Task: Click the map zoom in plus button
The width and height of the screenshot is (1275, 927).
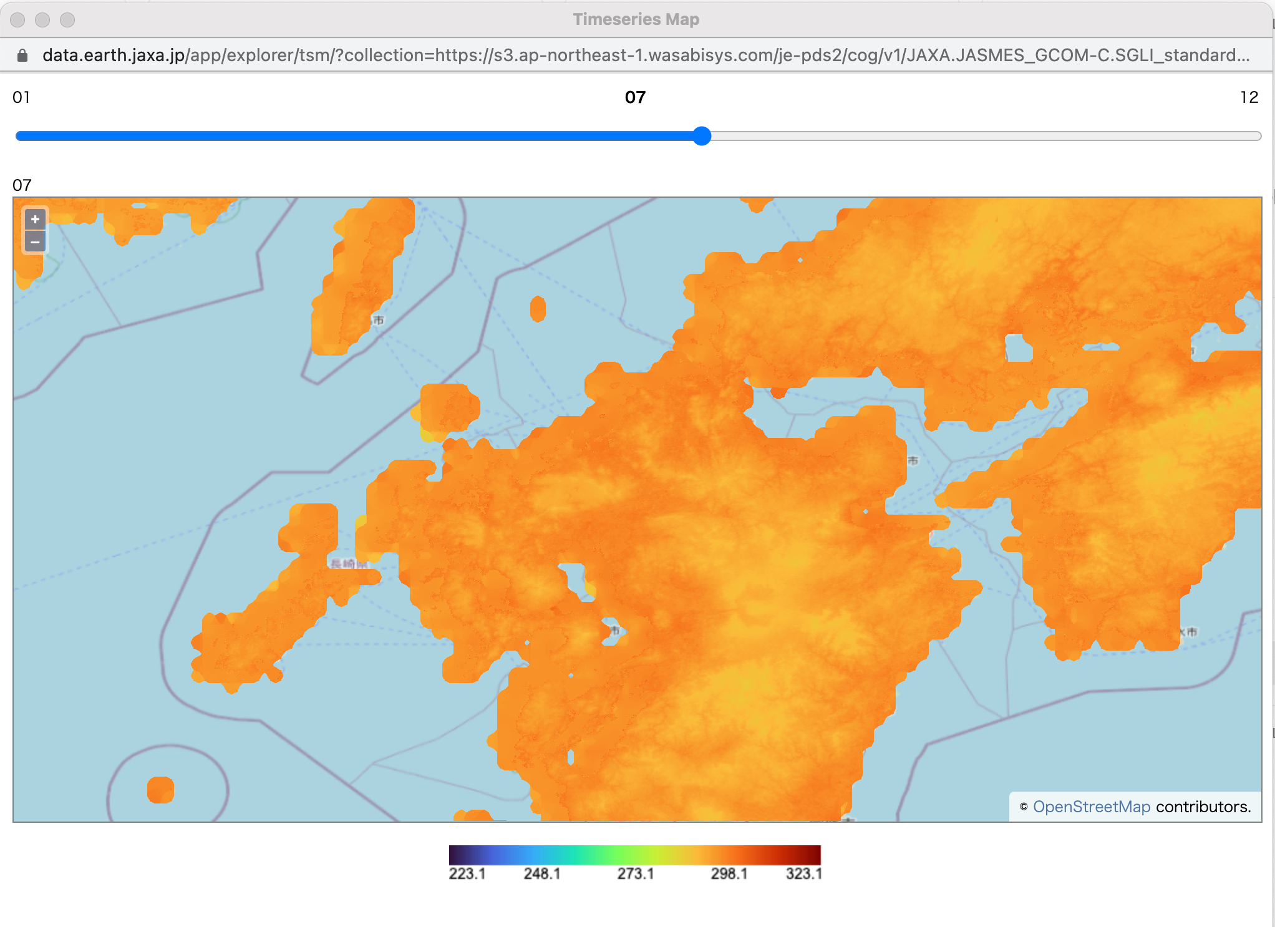Action: coord(35,219)
